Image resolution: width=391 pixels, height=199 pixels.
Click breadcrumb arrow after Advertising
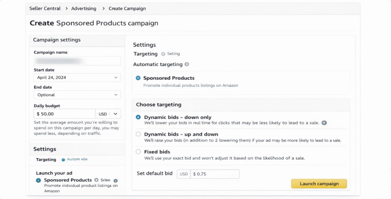click(x=102, y=8)
